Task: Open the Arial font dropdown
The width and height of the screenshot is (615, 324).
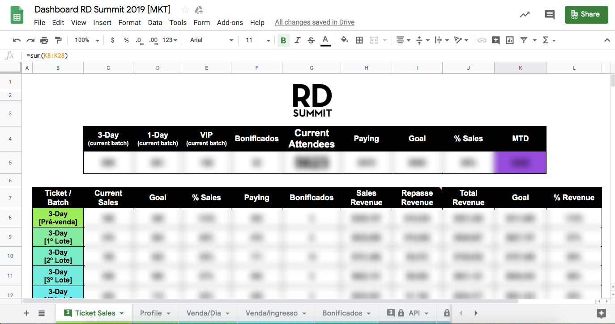Action: 212,40
